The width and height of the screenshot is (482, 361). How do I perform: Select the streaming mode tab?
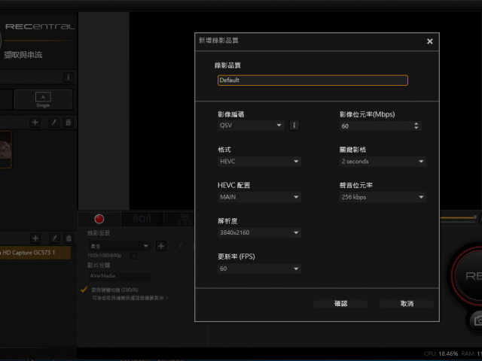[x=142, y=219]
